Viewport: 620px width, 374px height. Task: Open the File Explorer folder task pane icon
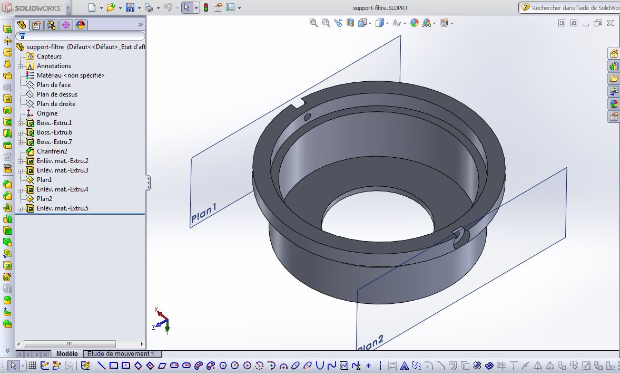tap(614, 79)
